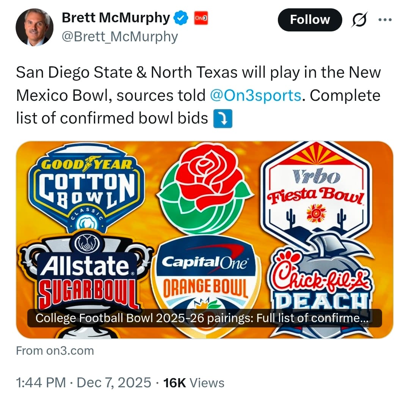The width and height of the screenshot is (409, 407).
Task: Click the blue verified checkmark badge
Action: pos(180,18)
